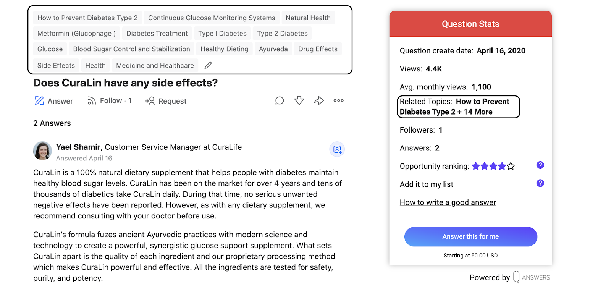This screenshot has height=288, width=611.
Task: Click the Request button
Action: [166, 101]
